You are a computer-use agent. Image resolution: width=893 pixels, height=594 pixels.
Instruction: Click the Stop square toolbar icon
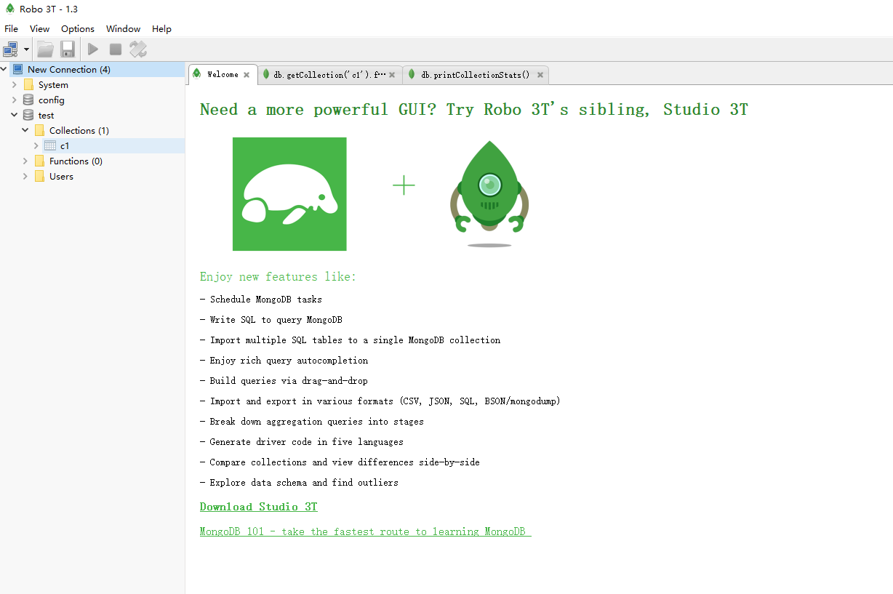click(115, 49)
